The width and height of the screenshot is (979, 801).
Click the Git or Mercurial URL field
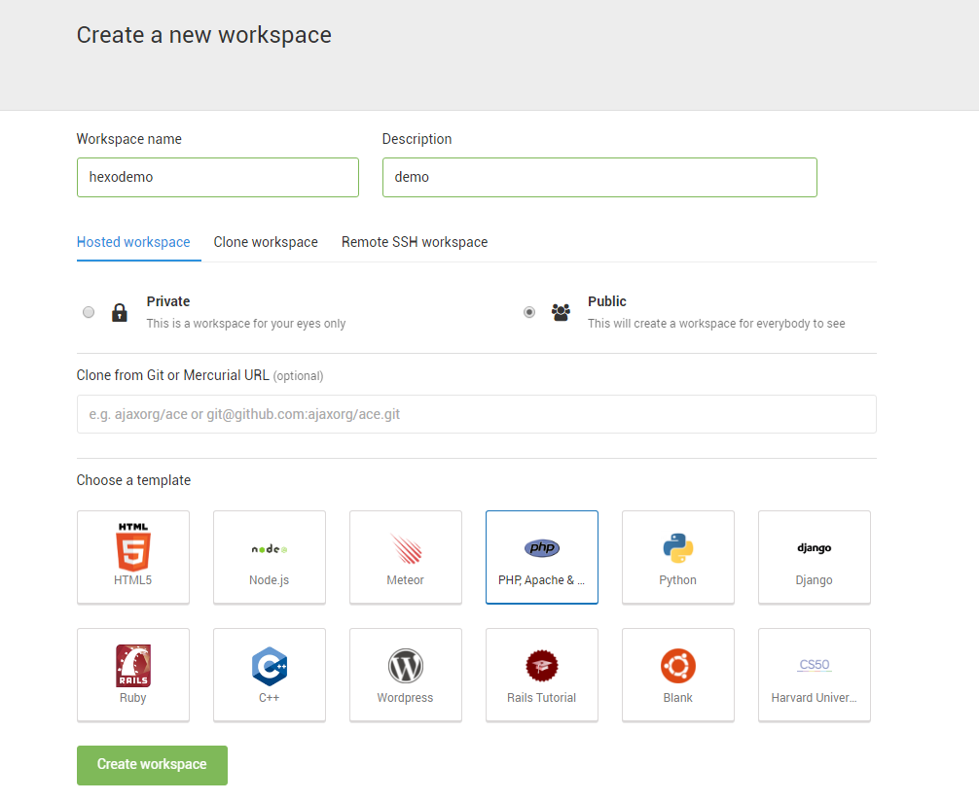[x=476, y=414]
